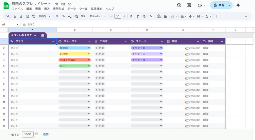Image resolution: width=255 pixels, height=140 pixels.
Task: Start a video call with camera icon
Action: point(200,5)
